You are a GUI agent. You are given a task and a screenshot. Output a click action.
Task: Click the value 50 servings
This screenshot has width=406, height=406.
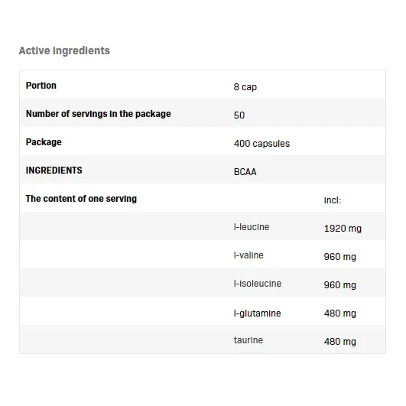(x=239, y=115)
